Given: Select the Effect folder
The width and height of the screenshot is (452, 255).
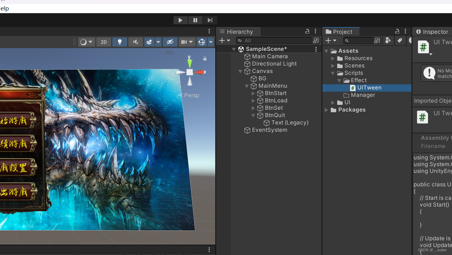Looking at the screenshot, I should point(359,80).
